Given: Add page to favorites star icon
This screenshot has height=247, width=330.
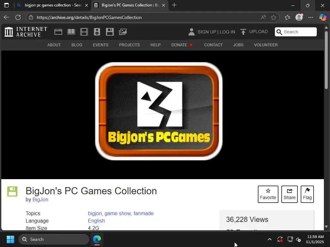Looking at the screenshot, I should pos(274,17).
